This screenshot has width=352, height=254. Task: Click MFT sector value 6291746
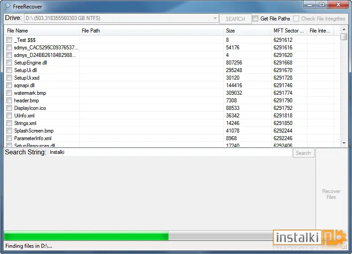tap(283, 85)
